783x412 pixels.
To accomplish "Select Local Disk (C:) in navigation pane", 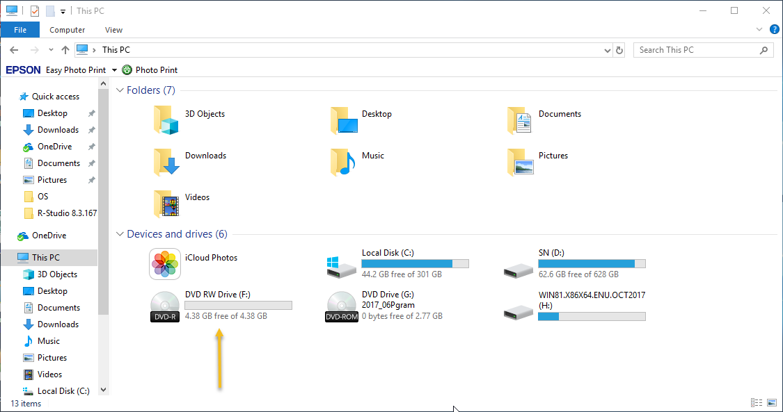I will [x=63, y=391].
